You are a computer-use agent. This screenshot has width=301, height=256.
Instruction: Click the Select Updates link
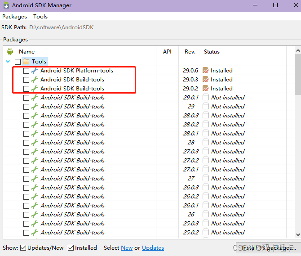click(153, 248)
